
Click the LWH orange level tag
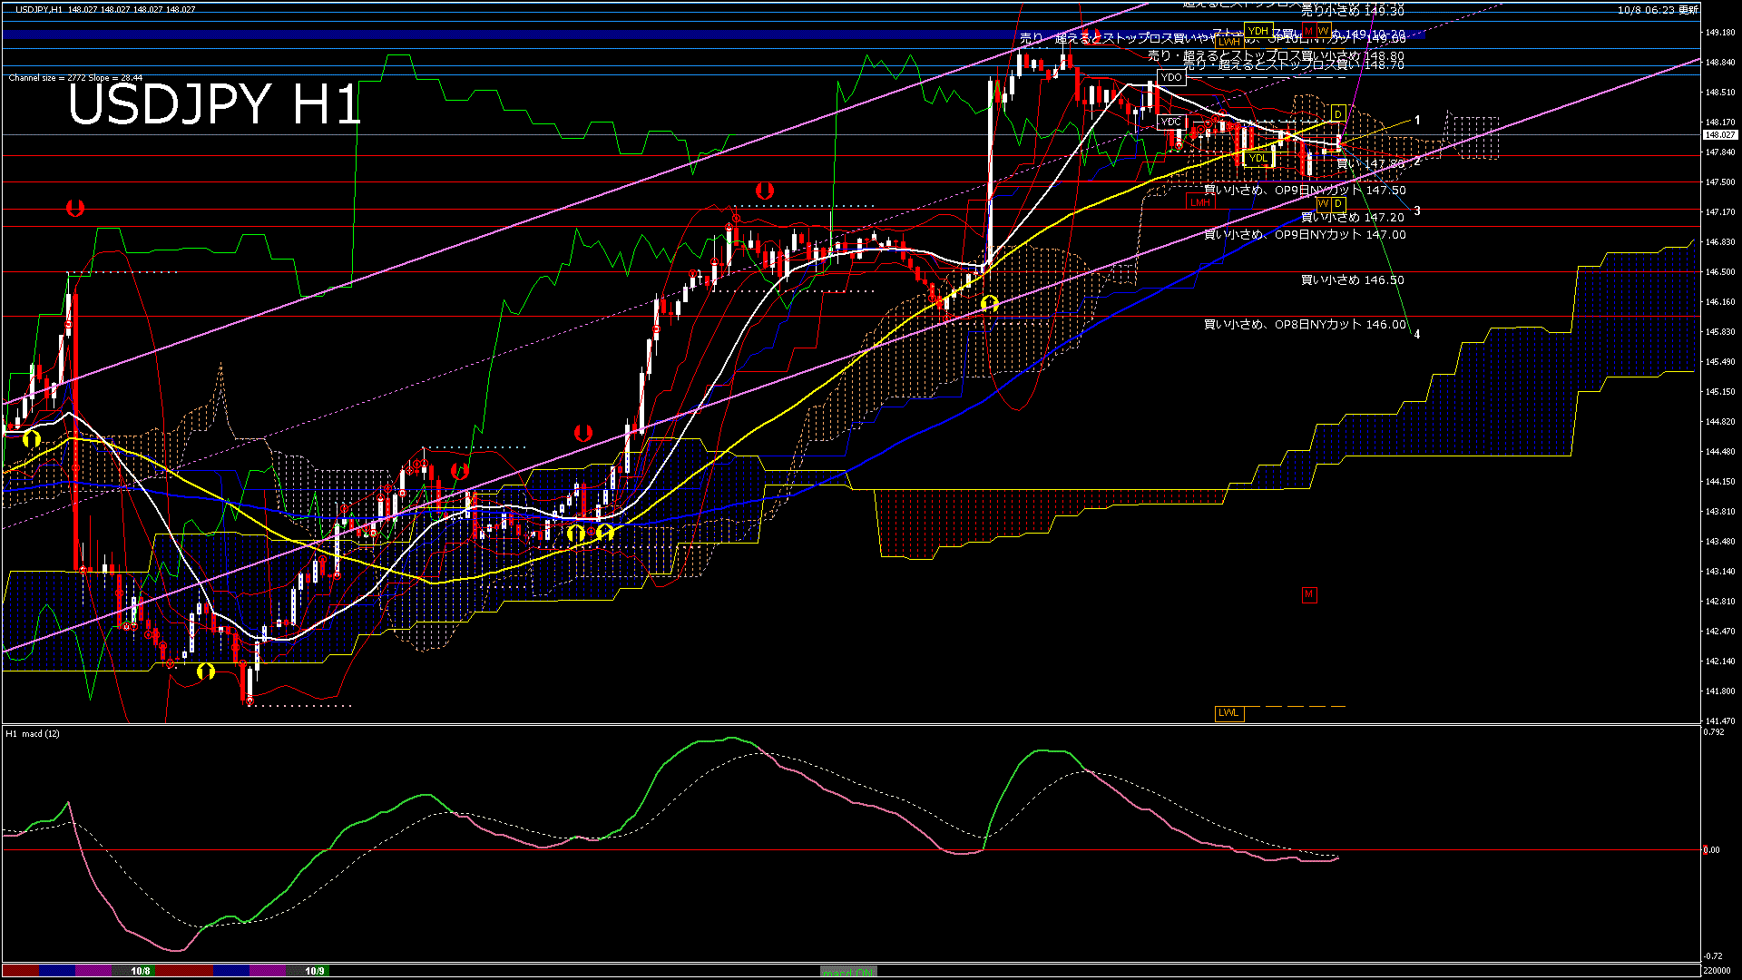[x=1228, y=42]
